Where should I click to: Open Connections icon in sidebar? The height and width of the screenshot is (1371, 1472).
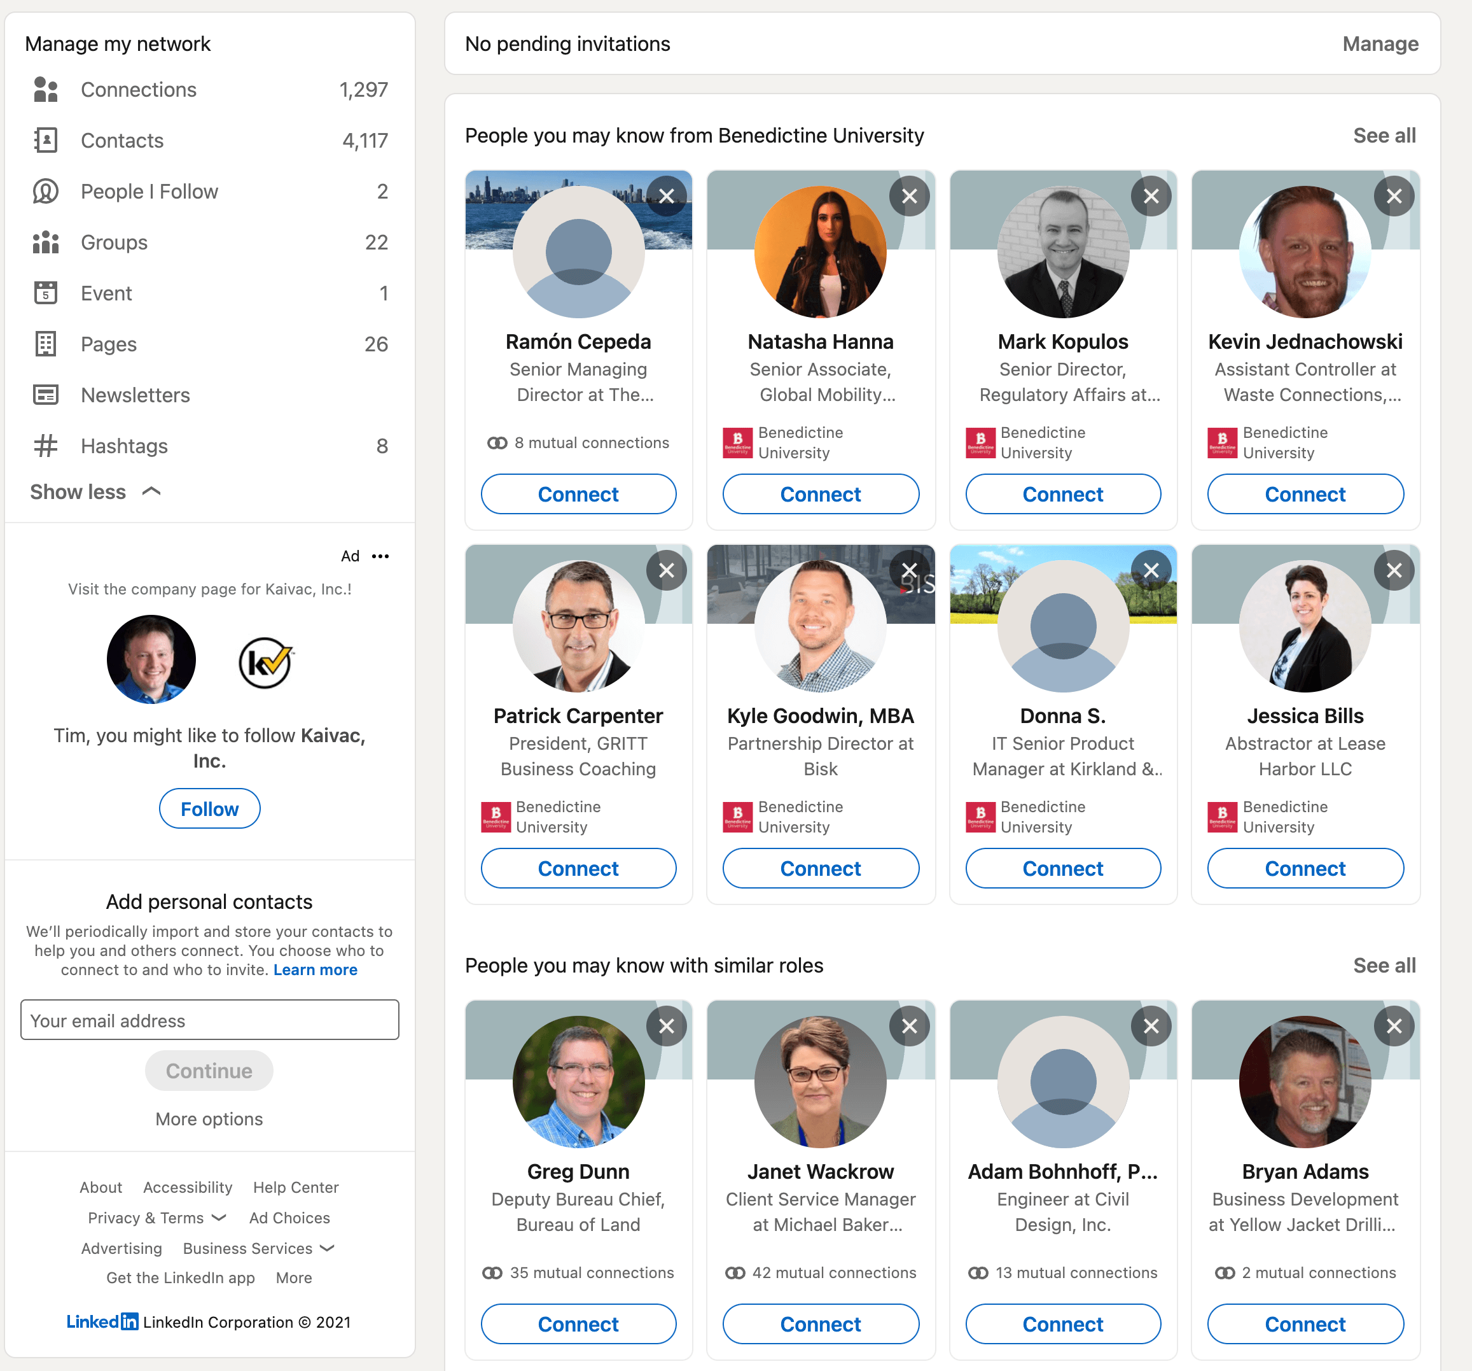tap(46, 90)
